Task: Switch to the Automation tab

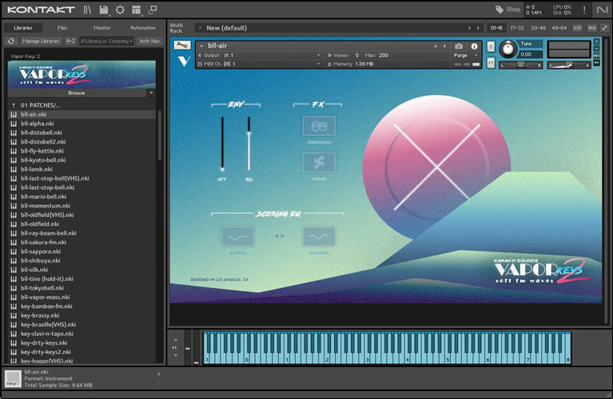Action: [142, 28]
